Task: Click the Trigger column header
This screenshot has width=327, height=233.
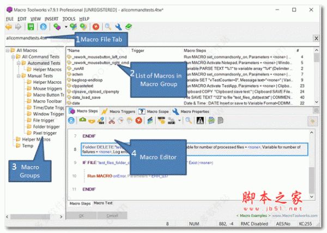Action: [x=138, y=51]
